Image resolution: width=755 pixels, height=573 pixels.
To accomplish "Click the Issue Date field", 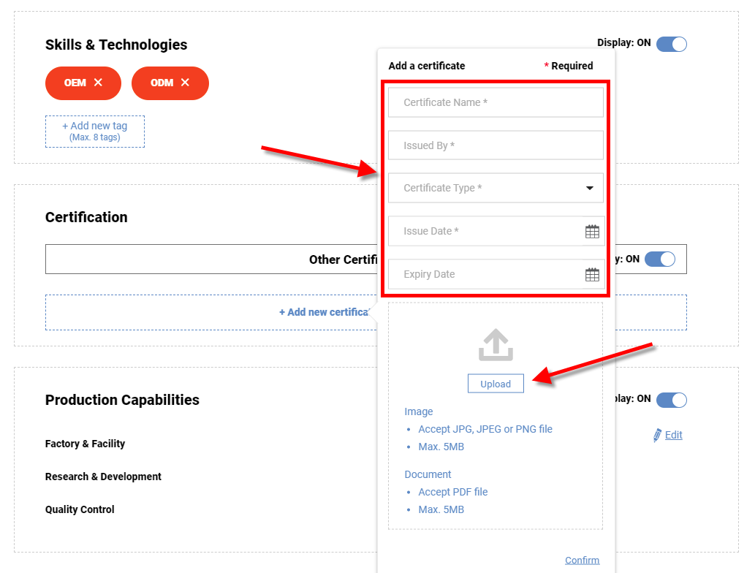I will [x=485, y=231].
